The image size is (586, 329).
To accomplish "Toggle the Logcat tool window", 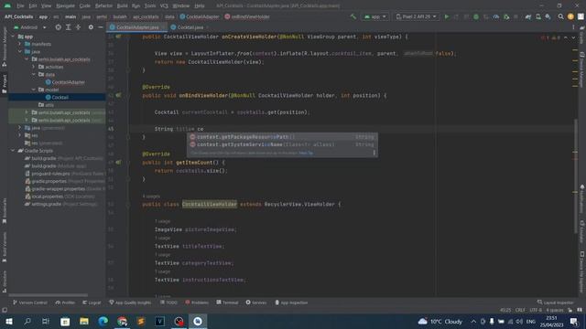I will 92,302.
